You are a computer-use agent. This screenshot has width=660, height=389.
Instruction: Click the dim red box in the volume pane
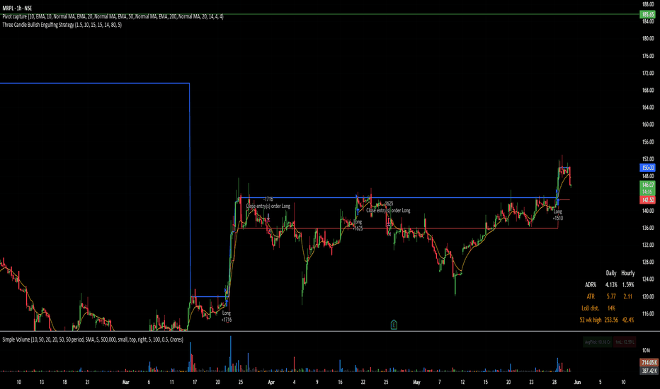coord(625,342)
